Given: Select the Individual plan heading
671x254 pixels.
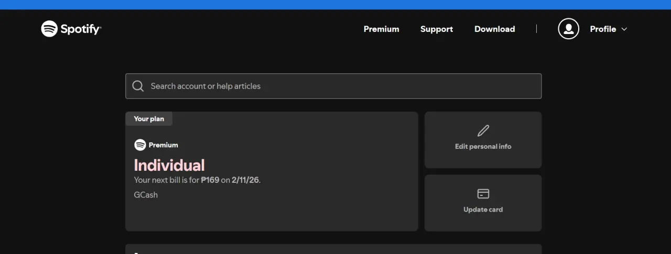Looking at the screenshot, I should [x=169, y=165].
